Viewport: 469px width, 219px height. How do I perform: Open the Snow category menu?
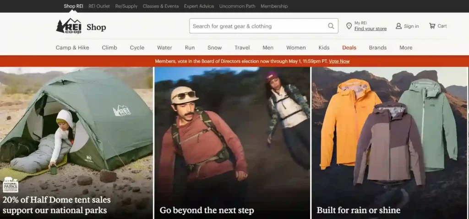[214, 47]
